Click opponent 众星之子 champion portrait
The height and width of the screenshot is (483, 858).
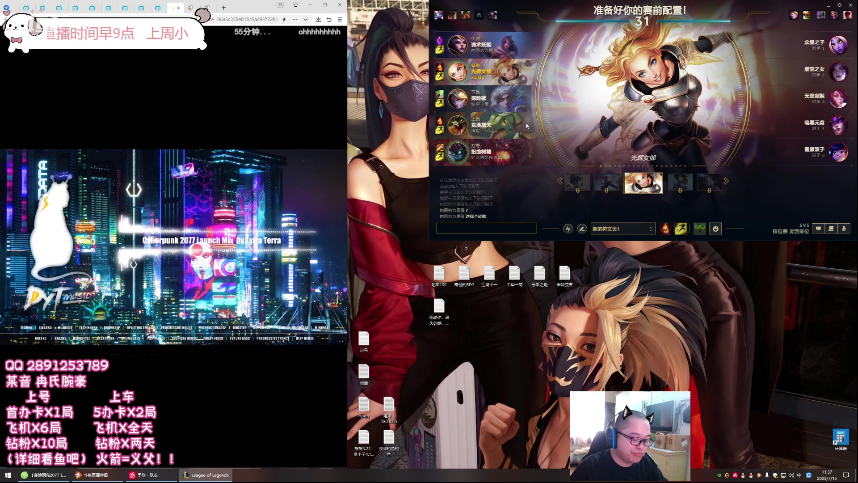(838, 45)
